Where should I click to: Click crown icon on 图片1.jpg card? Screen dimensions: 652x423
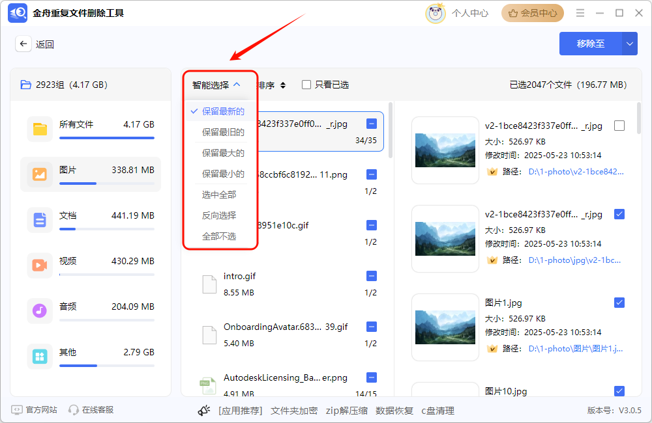(x=492, y=348)
